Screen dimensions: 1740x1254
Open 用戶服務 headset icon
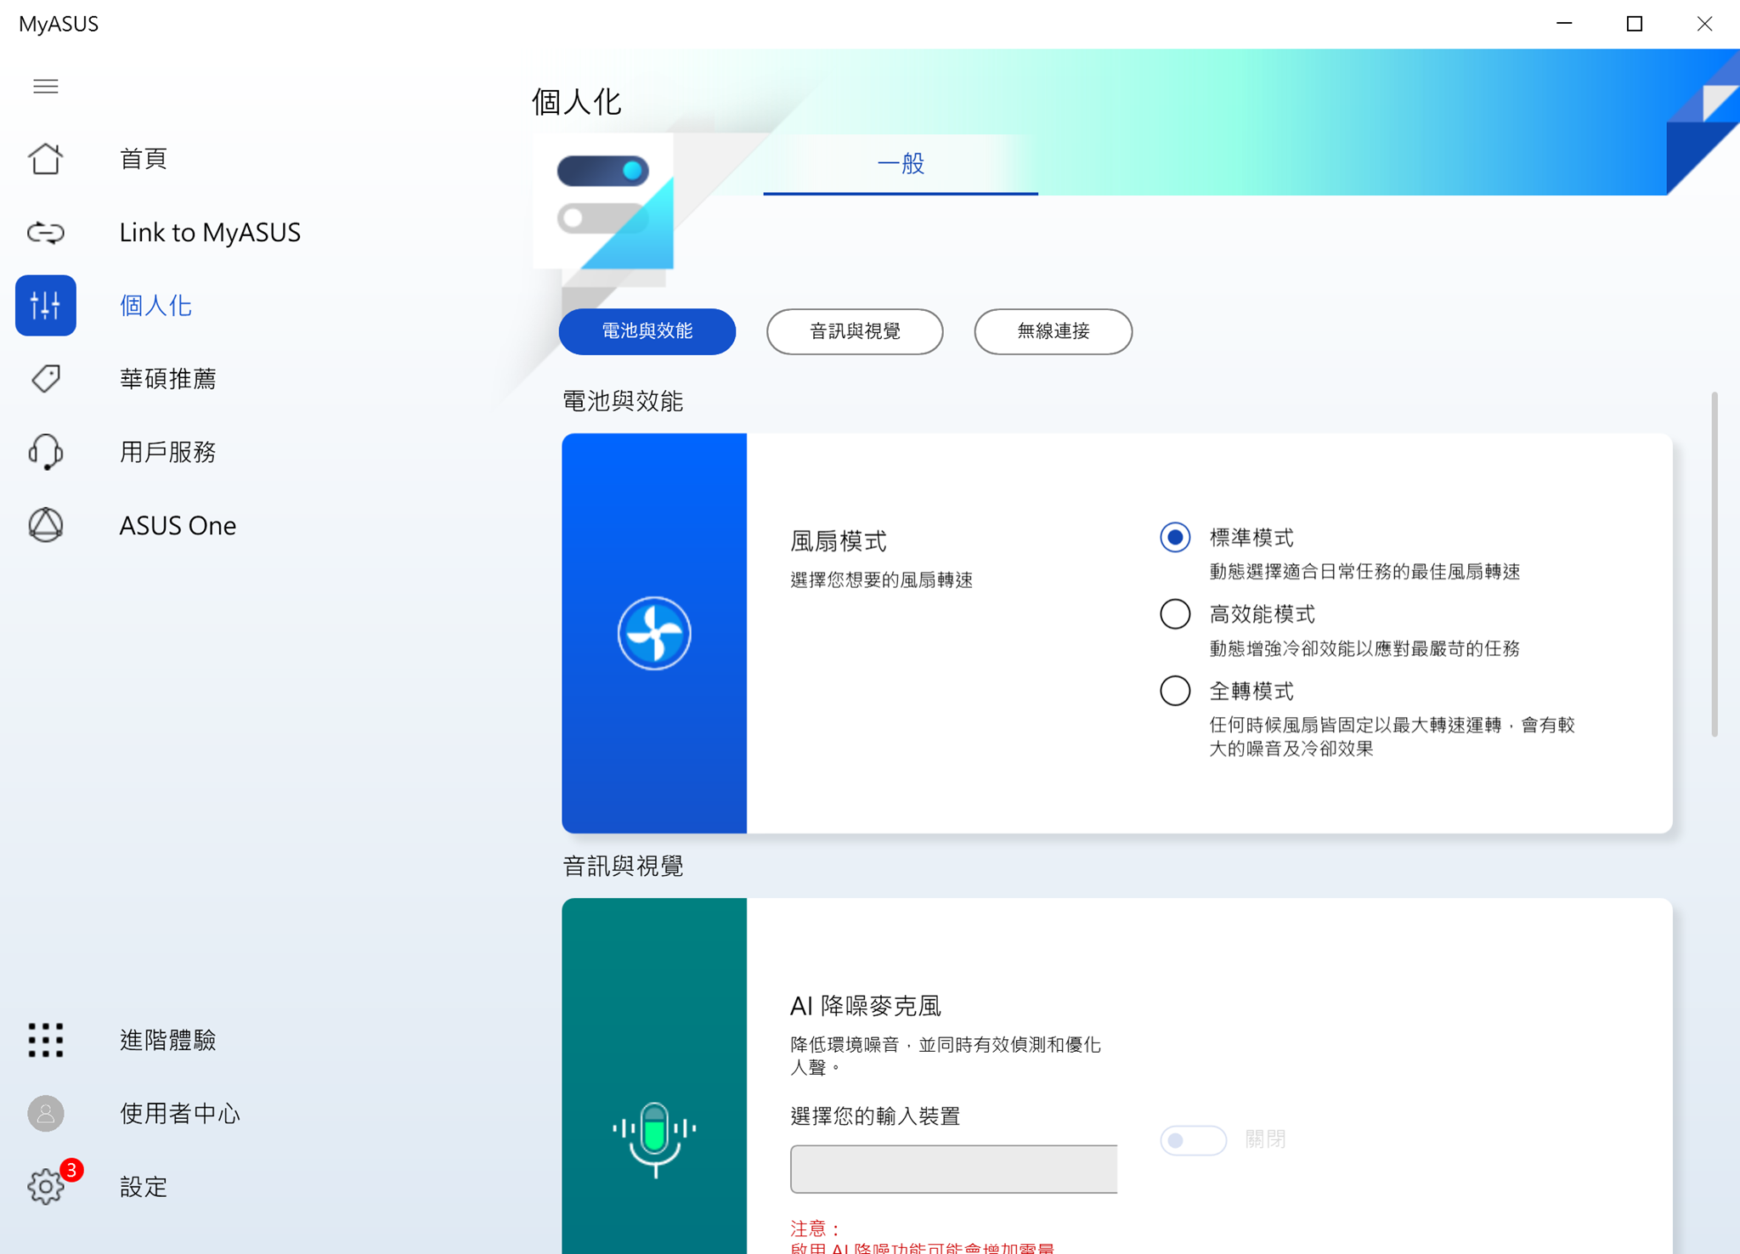[x=46, y=452]
